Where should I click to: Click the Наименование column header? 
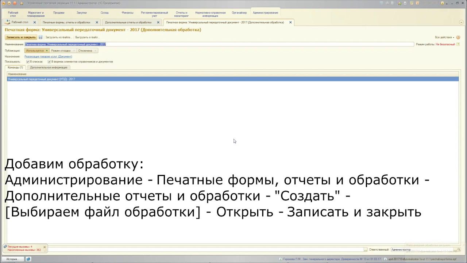point(233,74)
